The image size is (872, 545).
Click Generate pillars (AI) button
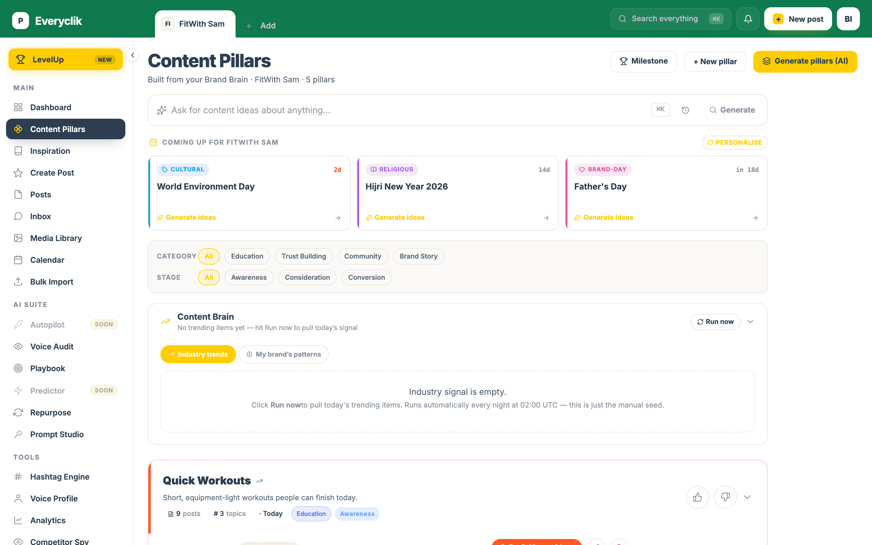805,62
